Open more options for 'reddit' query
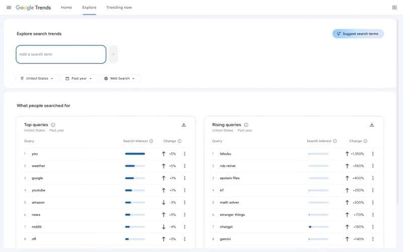This screenshot has height=252, width=403. (x=184, y=227)
